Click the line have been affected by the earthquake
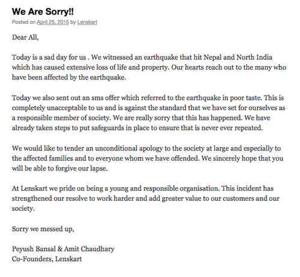Screen dimensions: 300x277 coord(69,77)
